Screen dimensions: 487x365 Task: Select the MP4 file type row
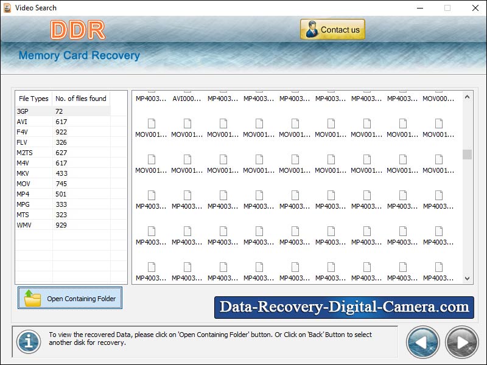point(63,194)
